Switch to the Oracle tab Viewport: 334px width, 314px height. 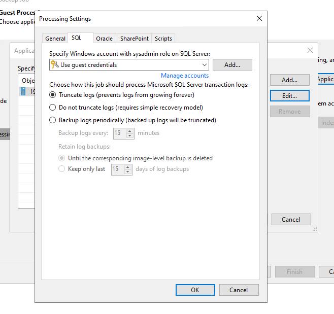105,39
